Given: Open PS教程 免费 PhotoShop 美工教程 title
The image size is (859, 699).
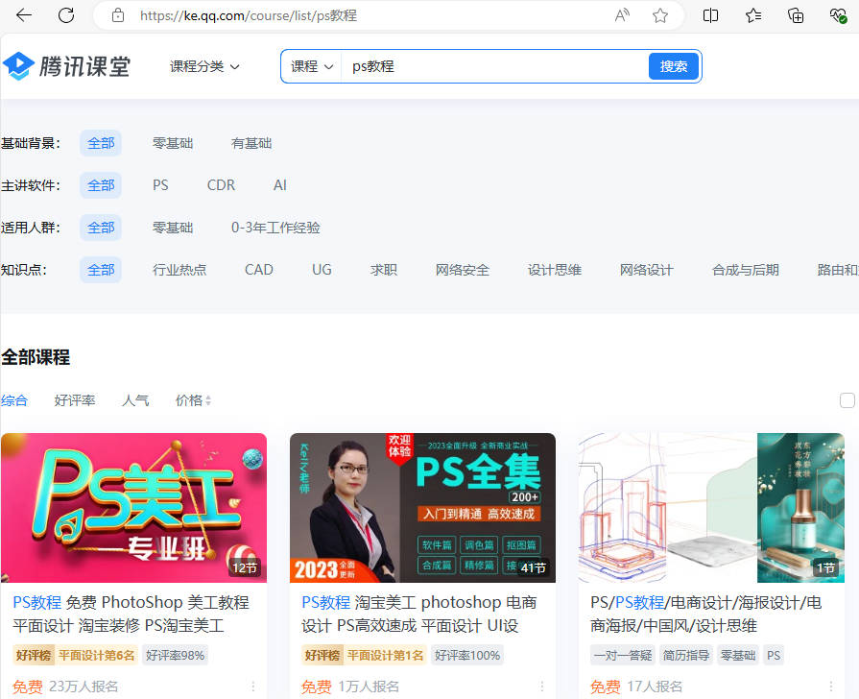Looking at the screenshot, I should click(131, 614).
